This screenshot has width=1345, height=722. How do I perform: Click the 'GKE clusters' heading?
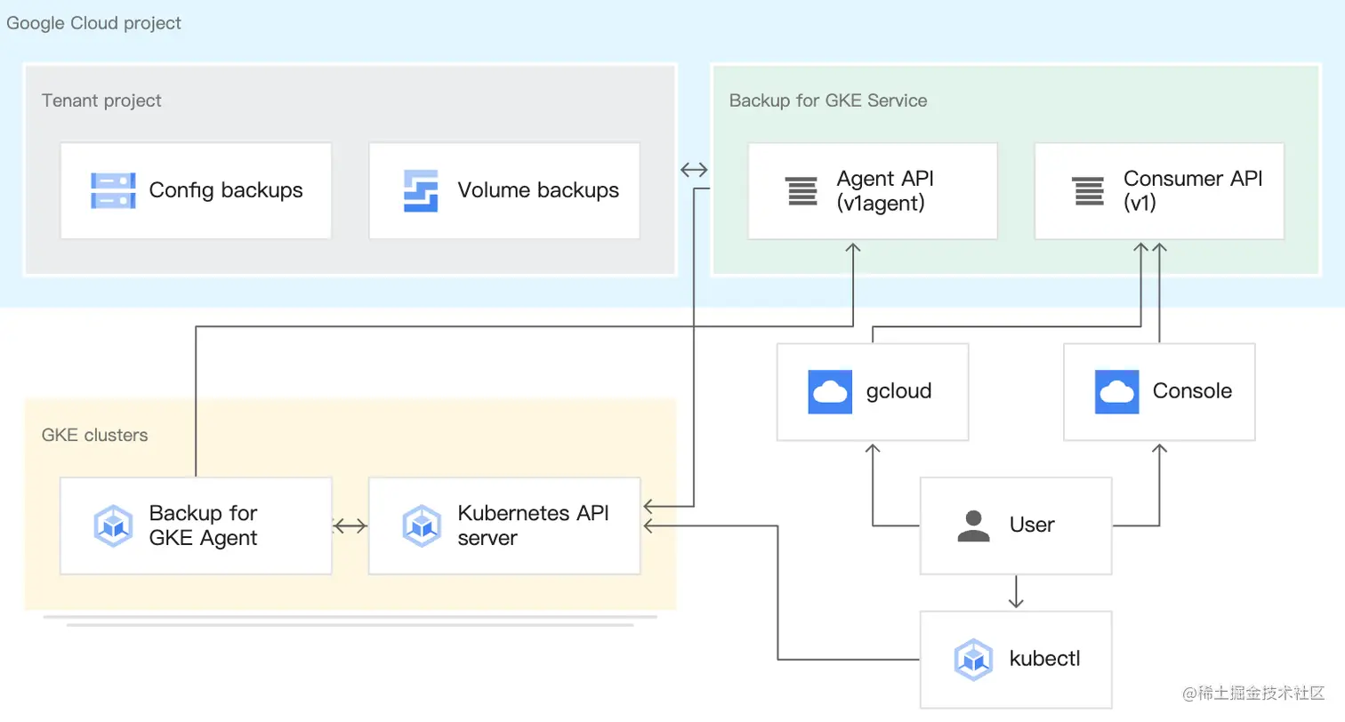[94, 436]
